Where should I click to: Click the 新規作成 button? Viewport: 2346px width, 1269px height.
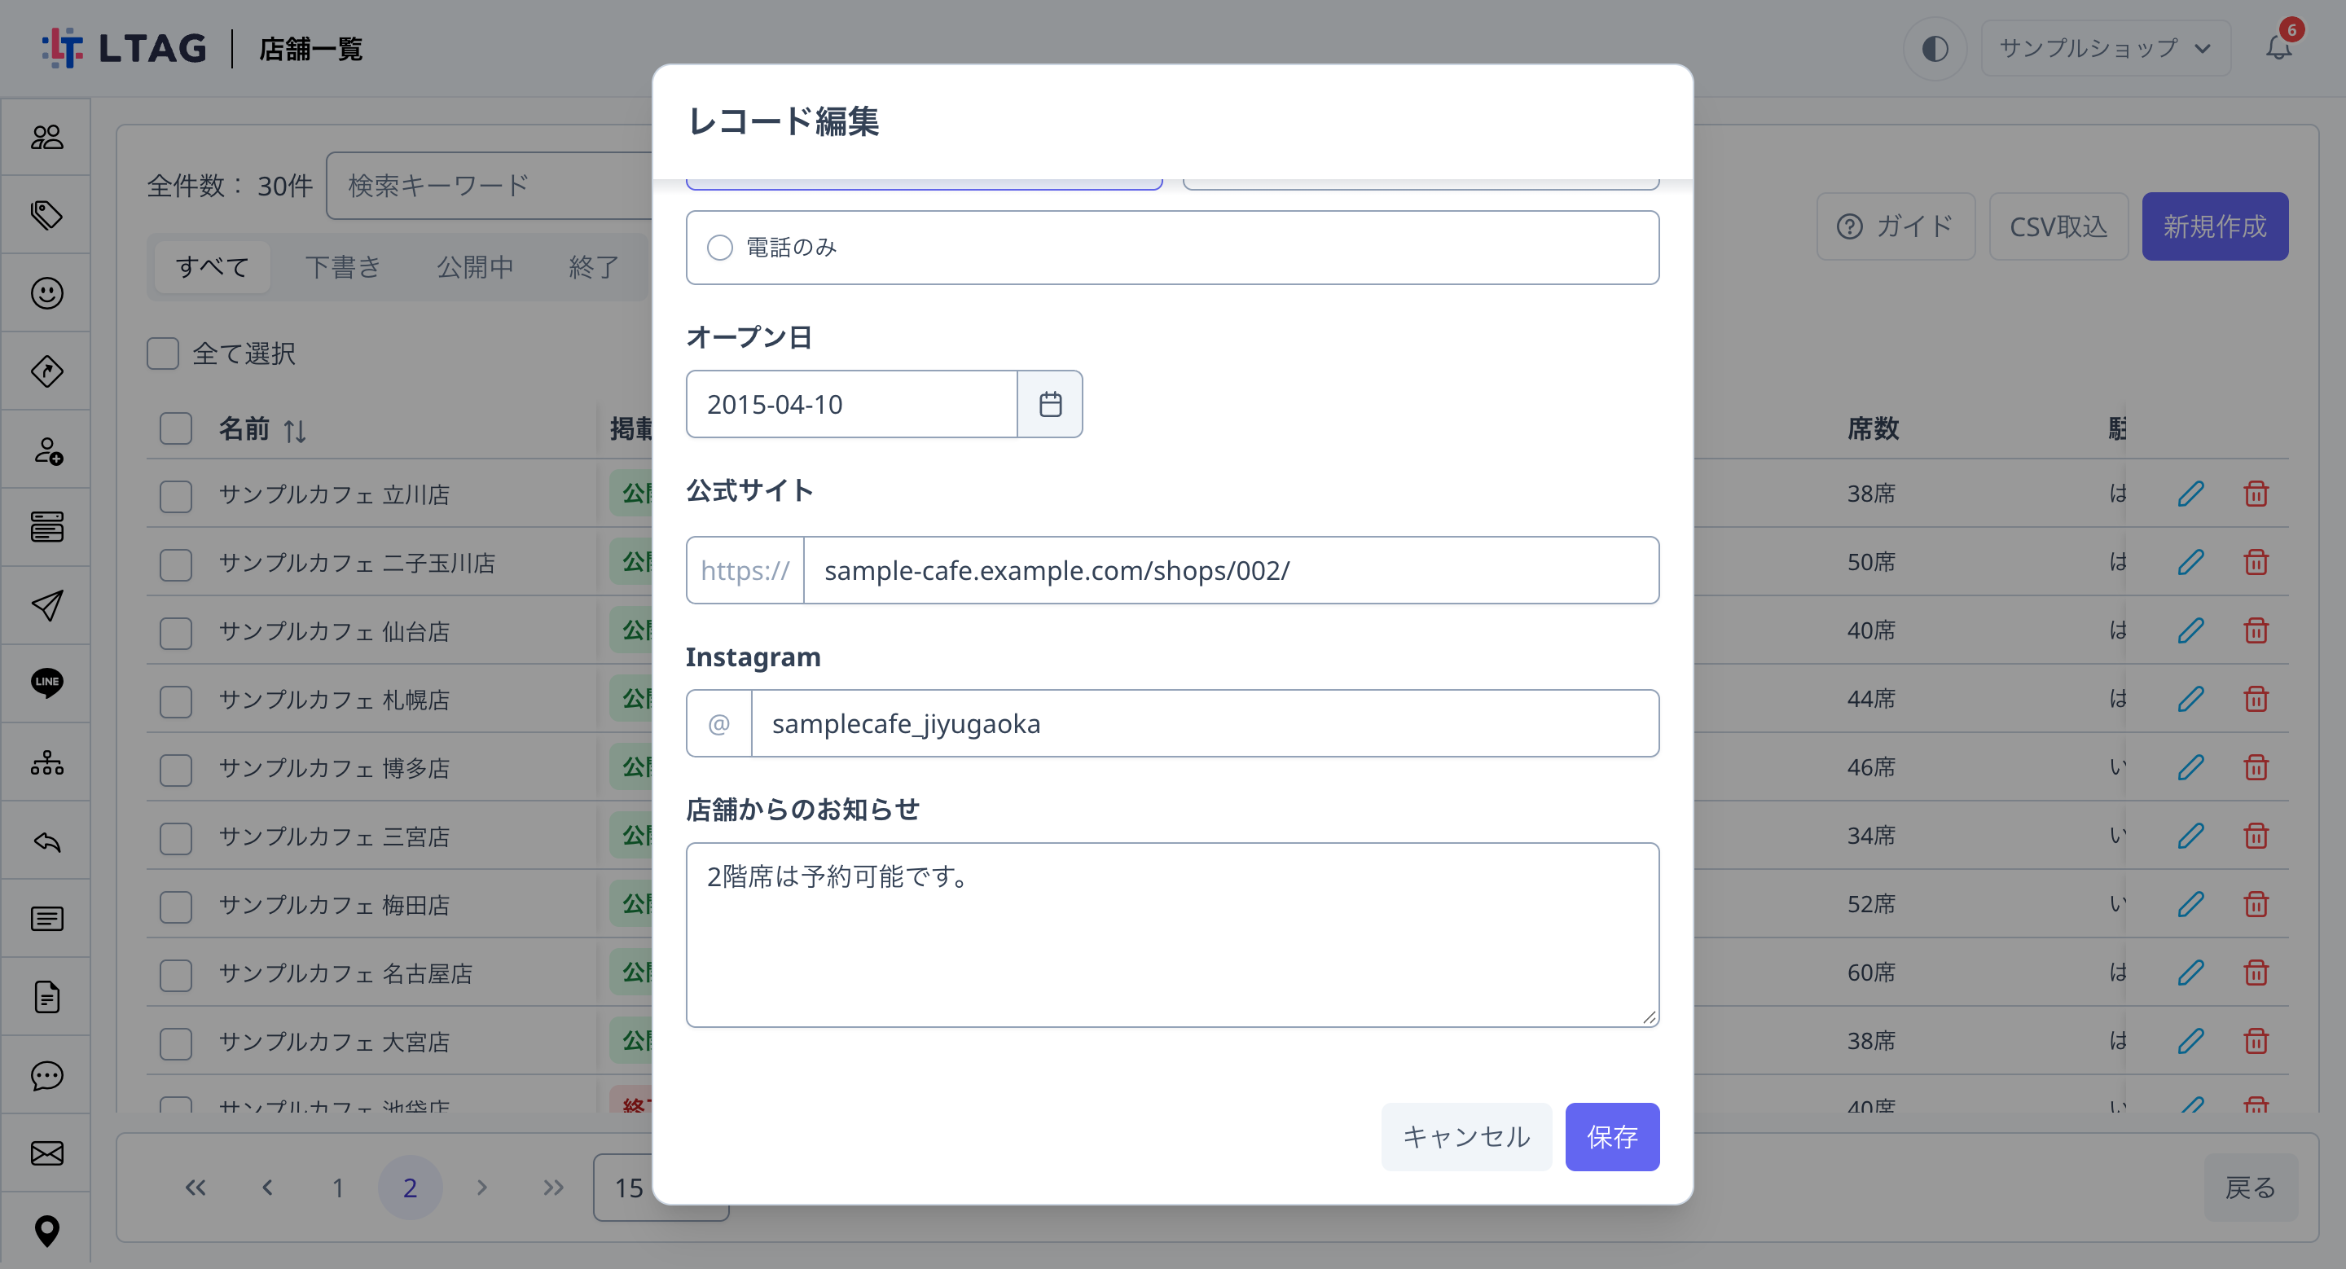tap(2215, 226)
